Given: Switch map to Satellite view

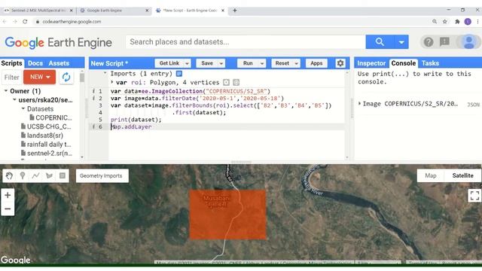Looking at the screenshot, I should click(x=462, y=175).
